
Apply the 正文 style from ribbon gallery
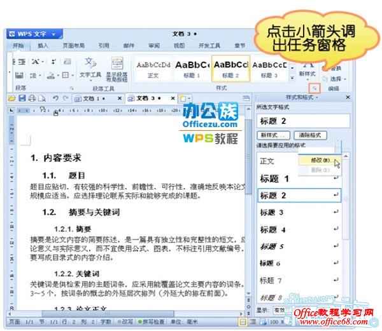pos(153,69)
